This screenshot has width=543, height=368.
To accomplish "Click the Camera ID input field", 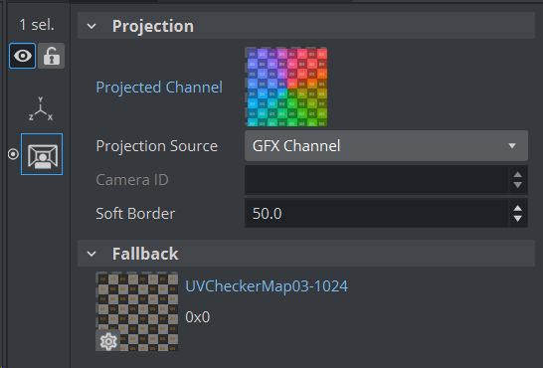I will click(377, 180).
